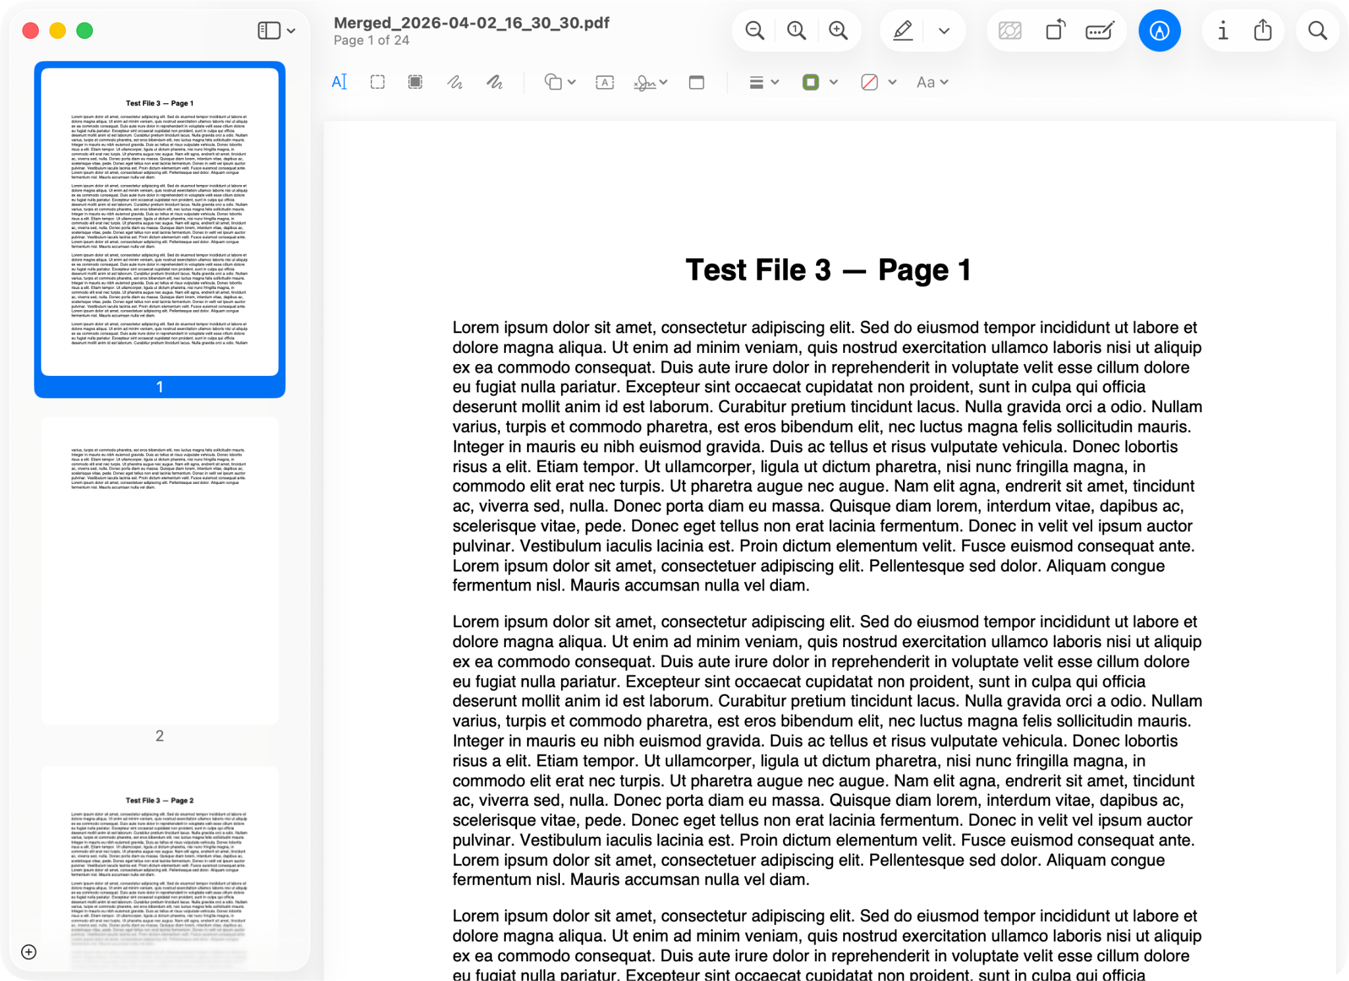Rotate the page left

1054,30
